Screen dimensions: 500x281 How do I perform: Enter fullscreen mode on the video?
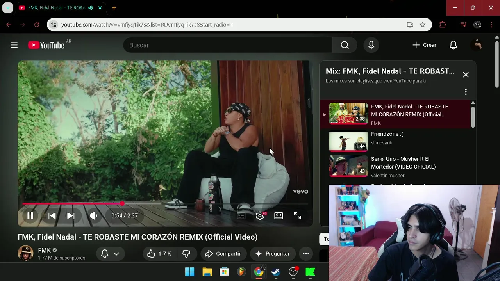pyautogui.click(x=297, y=215)
